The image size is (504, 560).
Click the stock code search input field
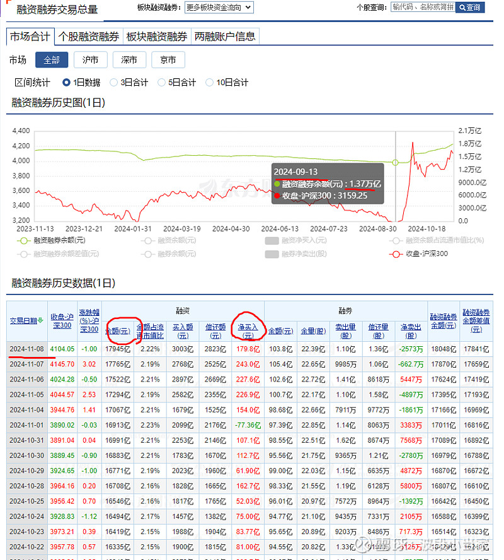423,7
